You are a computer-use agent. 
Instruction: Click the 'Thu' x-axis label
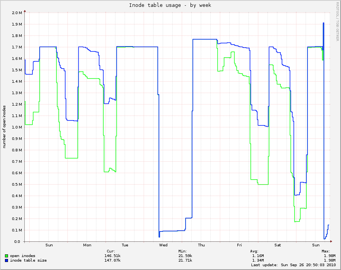coord(202,245)
